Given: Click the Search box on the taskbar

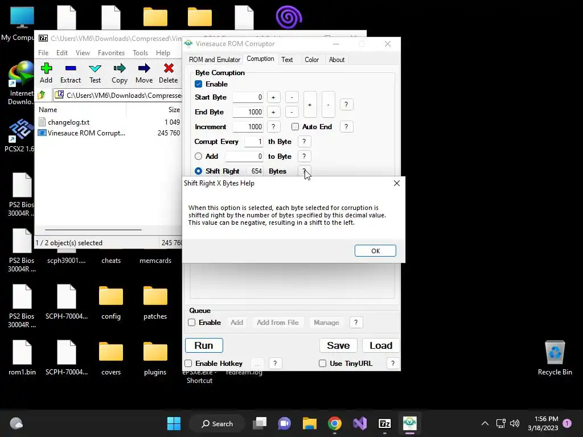Looking at the screenshot, I should (x=217, y=423).
